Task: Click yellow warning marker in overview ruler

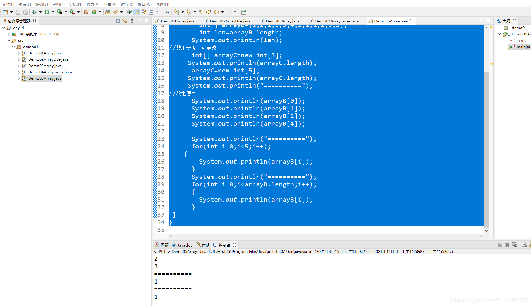Action: [x=491, y=64]
